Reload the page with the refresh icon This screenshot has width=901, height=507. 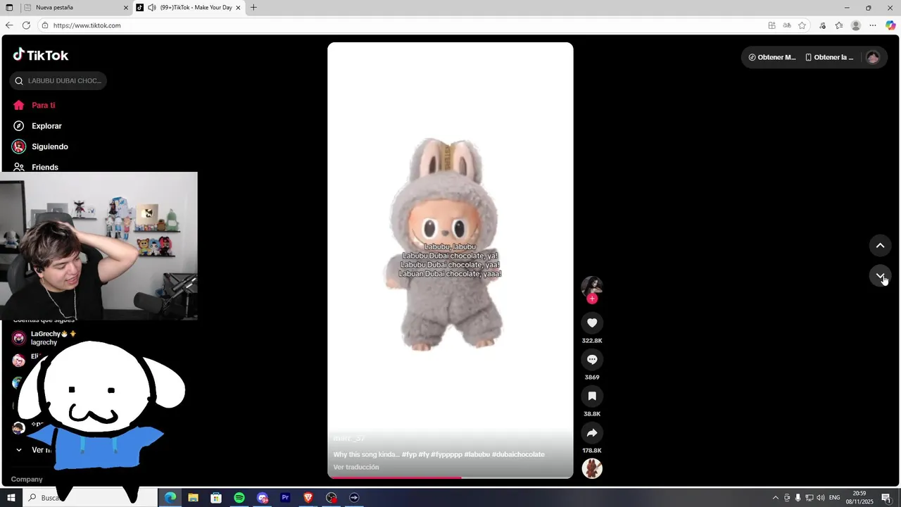pyautogui.click(x=26, y=25)
